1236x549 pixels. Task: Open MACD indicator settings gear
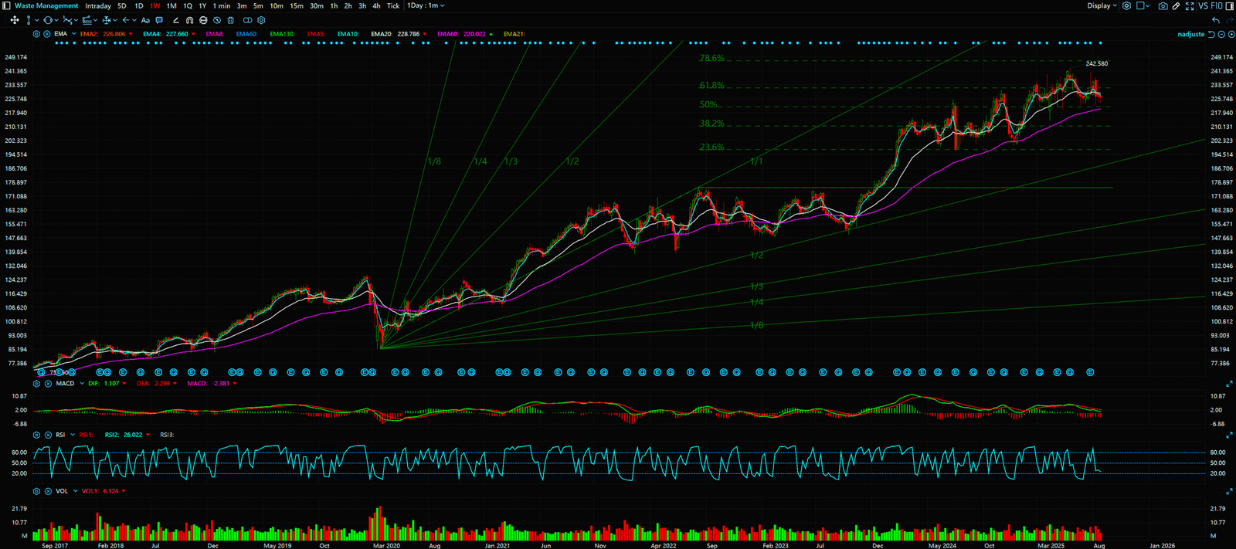pyautogui.click(x=36, y=384)
